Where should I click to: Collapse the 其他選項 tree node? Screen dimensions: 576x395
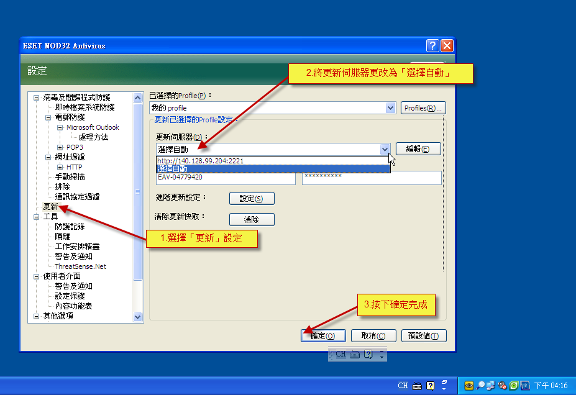37,316
